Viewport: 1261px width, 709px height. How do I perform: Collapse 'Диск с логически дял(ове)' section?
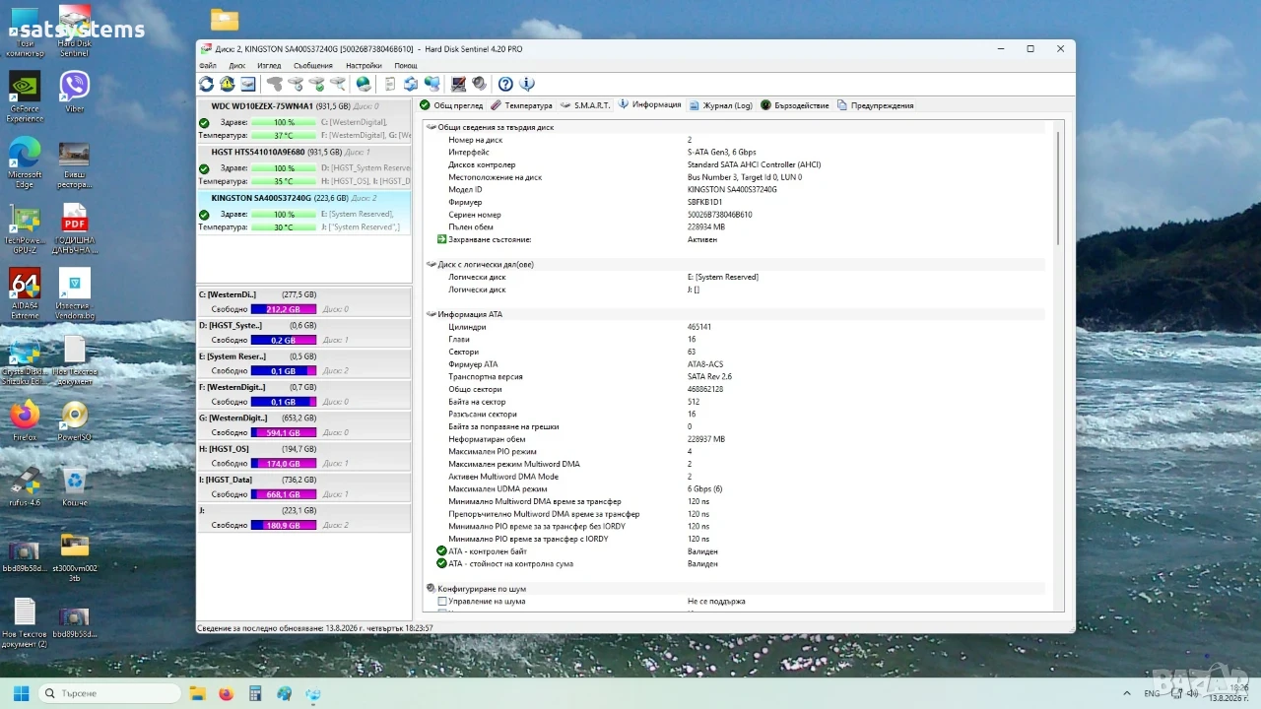tap(431, 265)
